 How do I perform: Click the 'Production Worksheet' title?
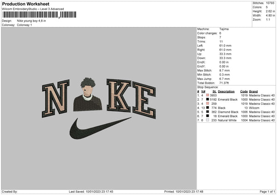click(26, 4)
